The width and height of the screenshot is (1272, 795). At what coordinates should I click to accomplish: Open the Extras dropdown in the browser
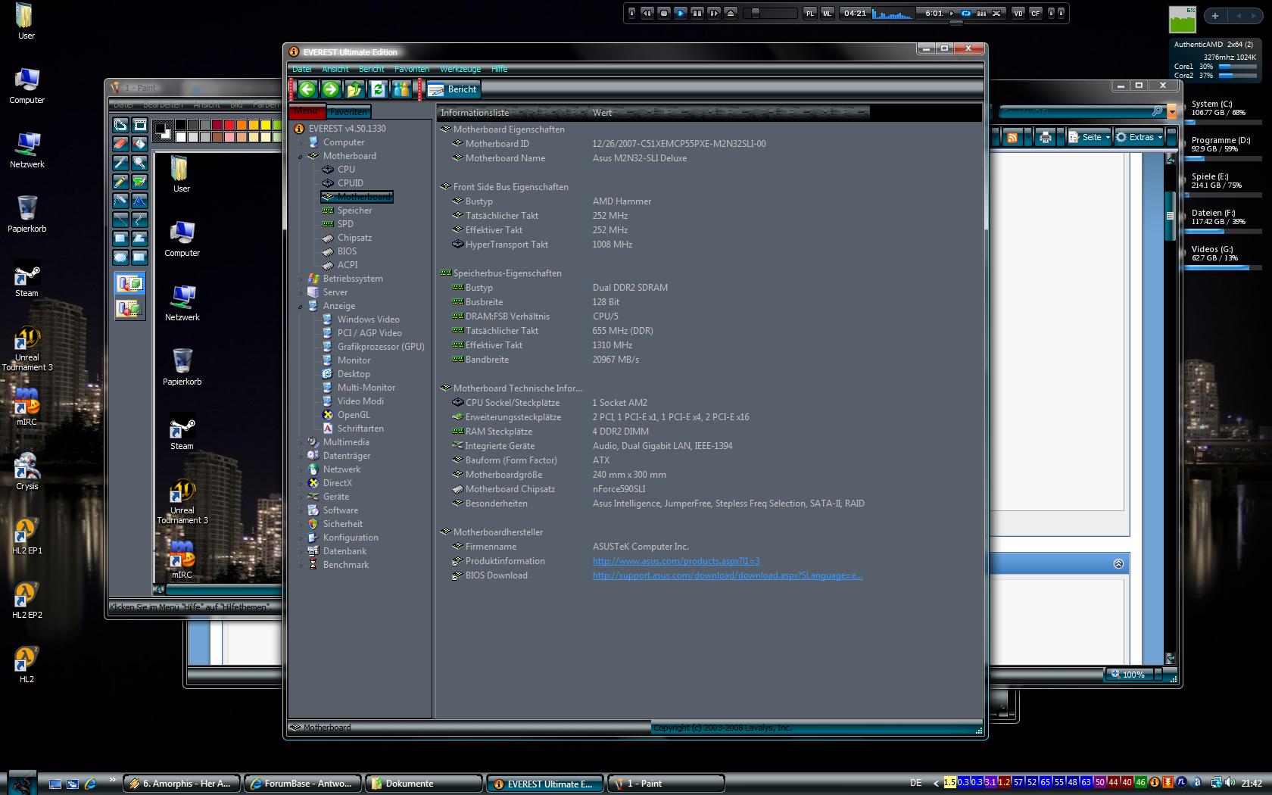pos(1138,137)
